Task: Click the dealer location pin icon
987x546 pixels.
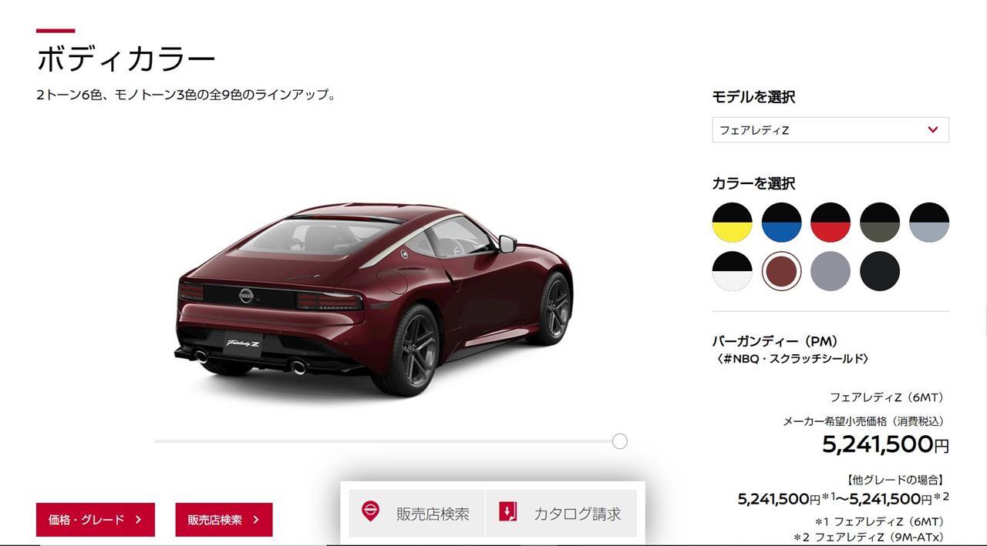Action: pyautogui.click(x=371, y=511)
